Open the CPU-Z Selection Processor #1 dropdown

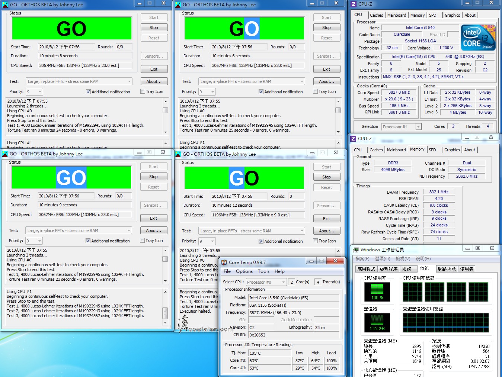[x=402, y=127]
